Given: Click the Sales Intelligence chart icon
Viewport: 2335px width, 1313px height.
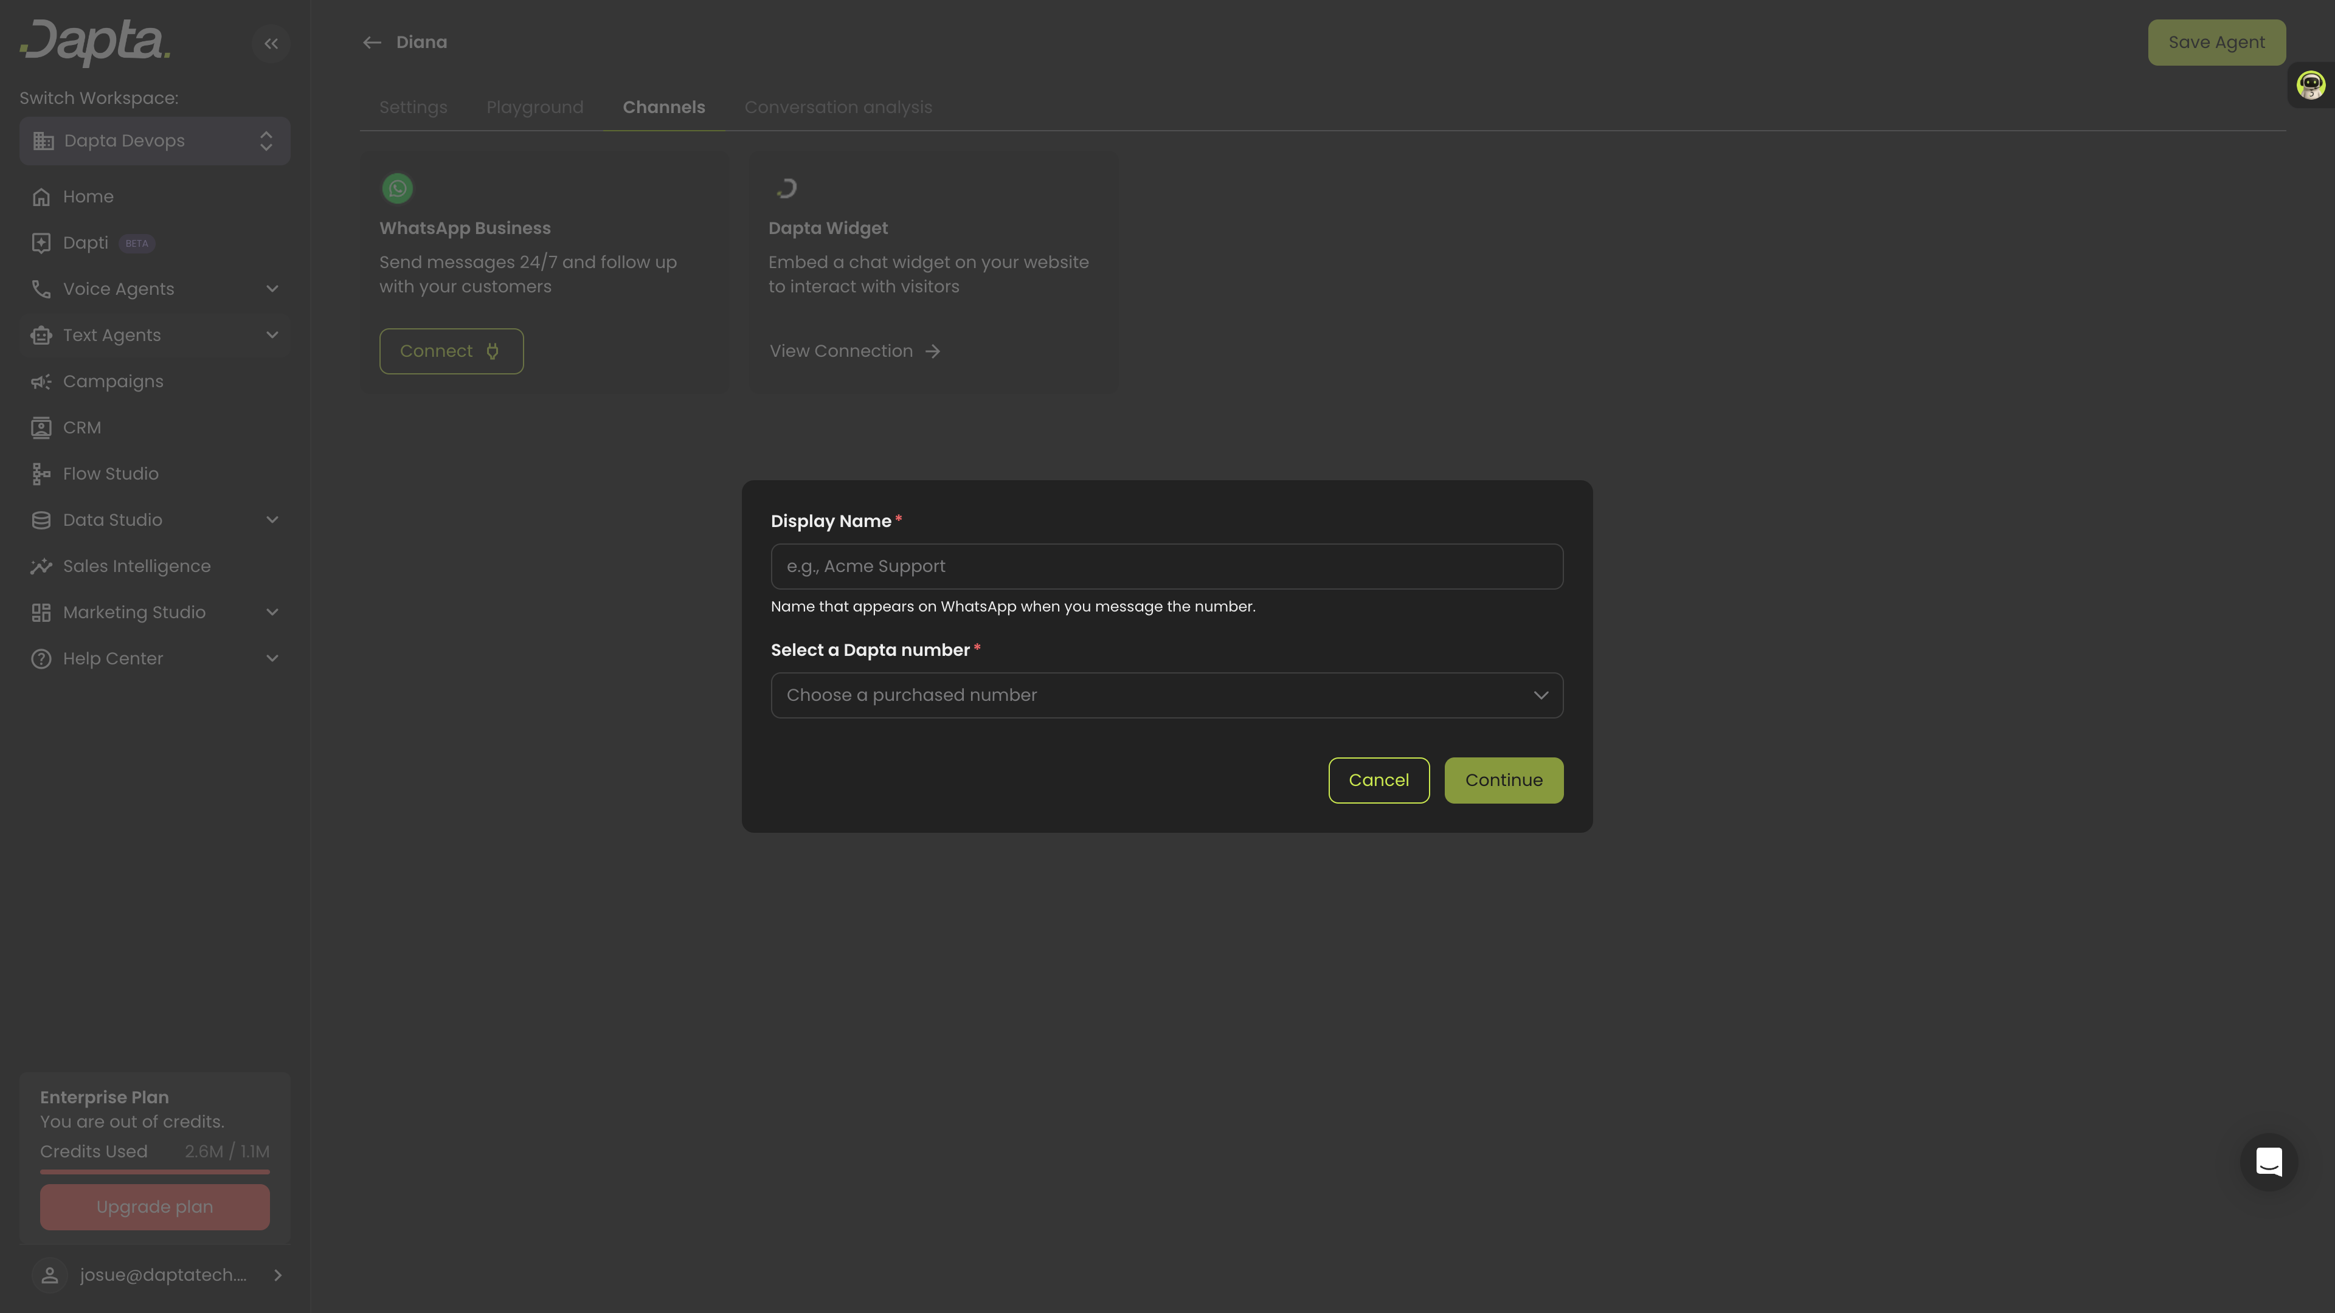Looking at the screenshot, I should click(41, 567).
